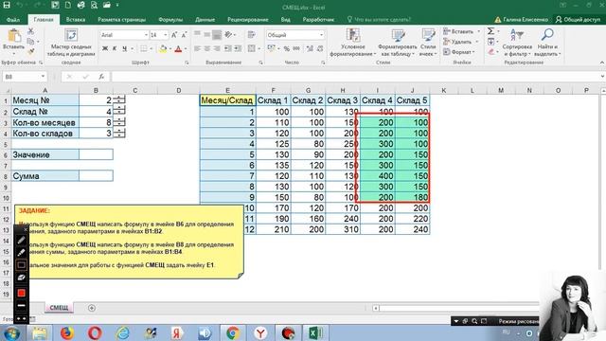Click the new document icon in quick access
Screen dimensions: 606x341
coord(68,5)
